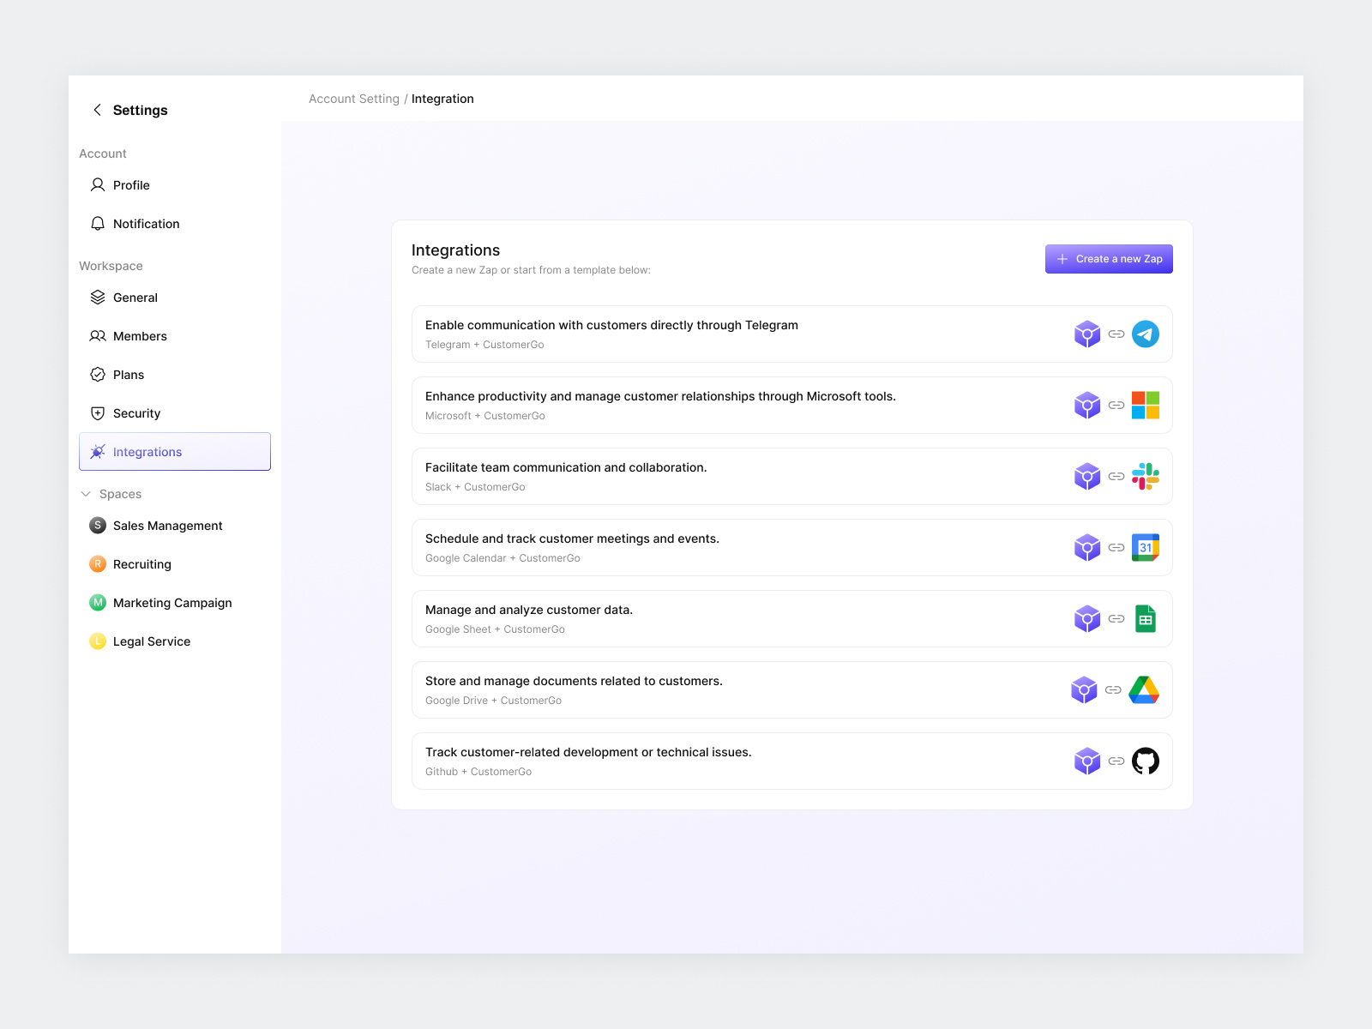Select the Plans section
Viewport: 1372px width, 1029px height.
pyautogui.click(x=128, y=374)
